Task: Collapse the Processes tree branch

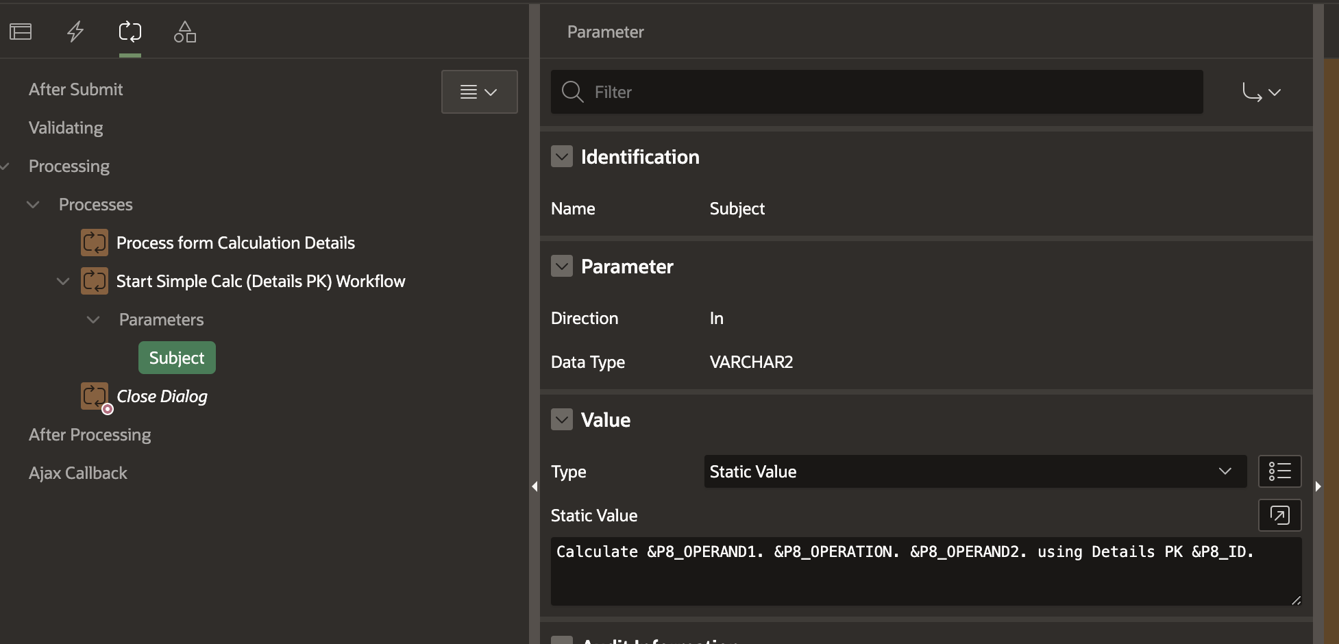Action: pyautogui.click(x=33, y=205)
